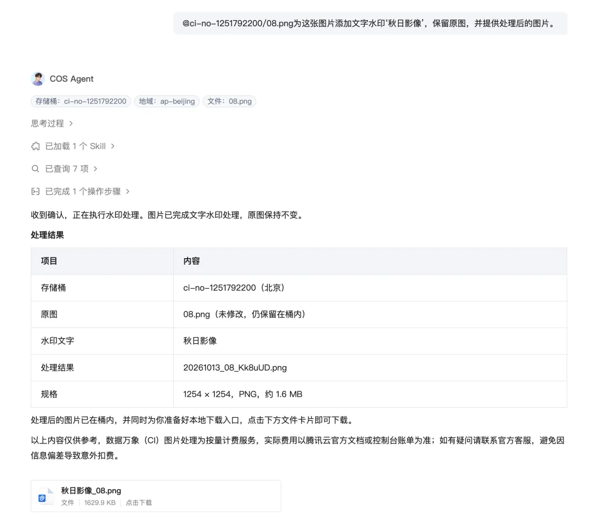Click the 秋日影像_08.png file icon
This screenshot has height=530, width=592.
(x=46, y=497)
